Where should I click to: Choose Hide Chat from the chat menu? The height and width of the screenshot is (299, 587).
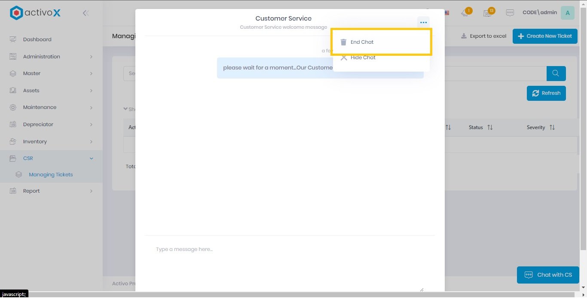click(363, 57)
